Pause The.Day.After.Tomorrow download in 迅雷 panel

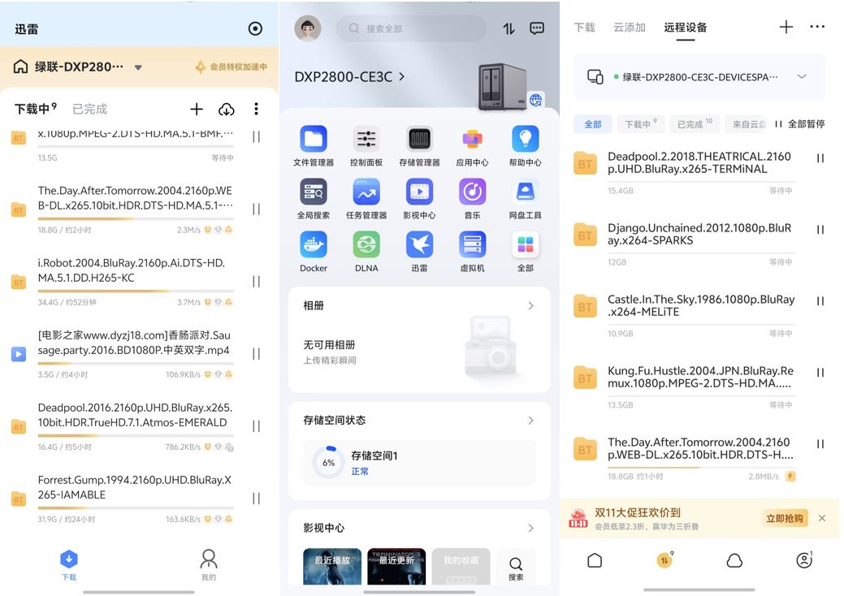click(x=256, y=209)
